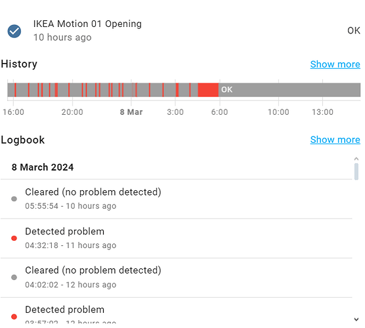Click the grey dot beside 04:02:02 entry
Image resolution: width=365 pixels, height=328 pixels.
coord(14,277)
